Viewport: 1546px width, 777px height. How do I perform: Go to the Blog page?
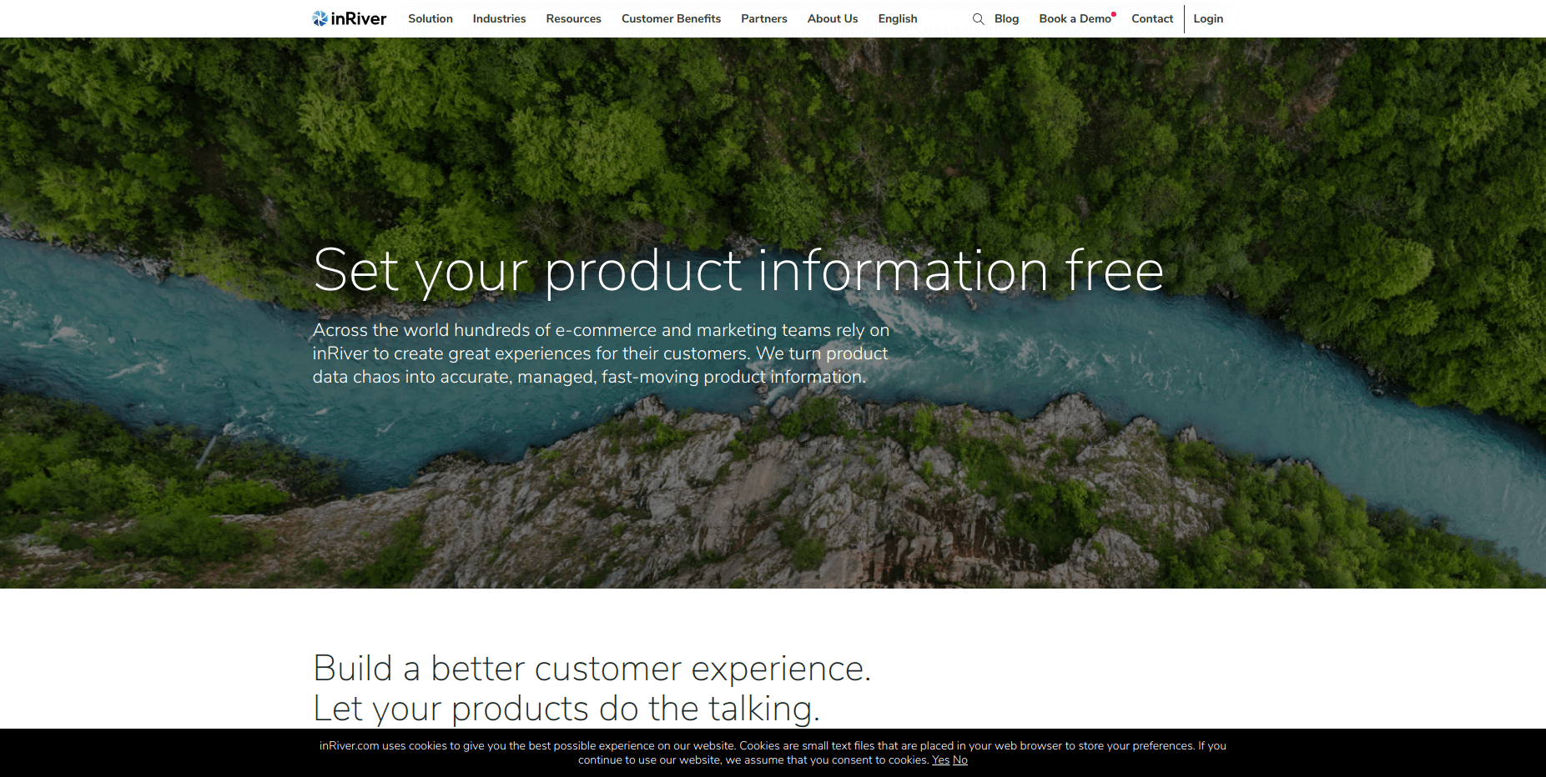point(1006,18)
